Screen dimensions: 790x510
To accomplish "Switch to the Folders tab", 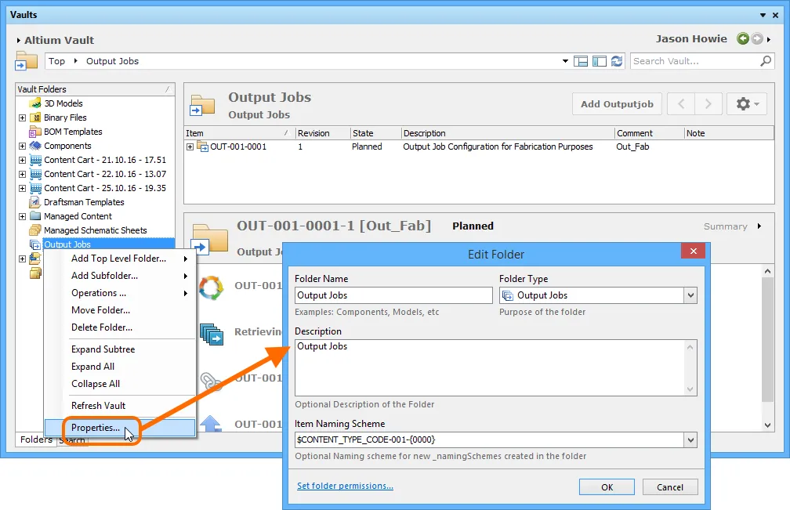I will [x=36, y=439].
